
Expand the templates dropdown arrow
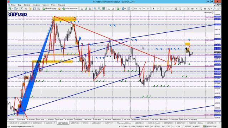pyautogui.click(x=131, y=9)
